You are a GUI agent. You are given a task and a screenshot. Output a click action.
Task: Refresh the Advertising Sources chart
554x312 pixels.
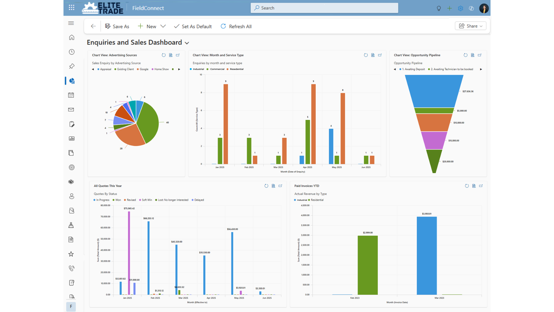(x=164, y=55)
